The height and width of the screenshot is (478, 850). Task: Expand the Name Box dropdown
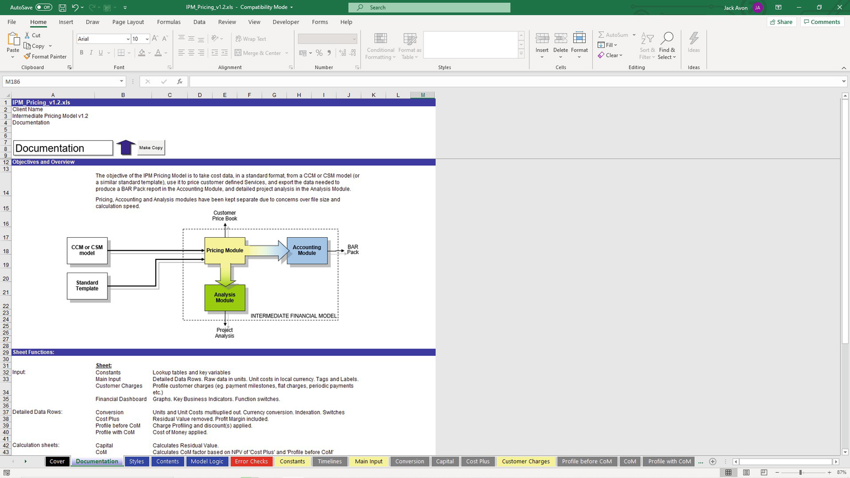pyautogui.click(x=122, y=81)
